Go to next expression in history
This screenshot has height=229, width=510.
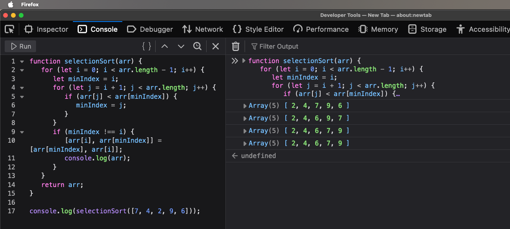(x=181, y=46)
